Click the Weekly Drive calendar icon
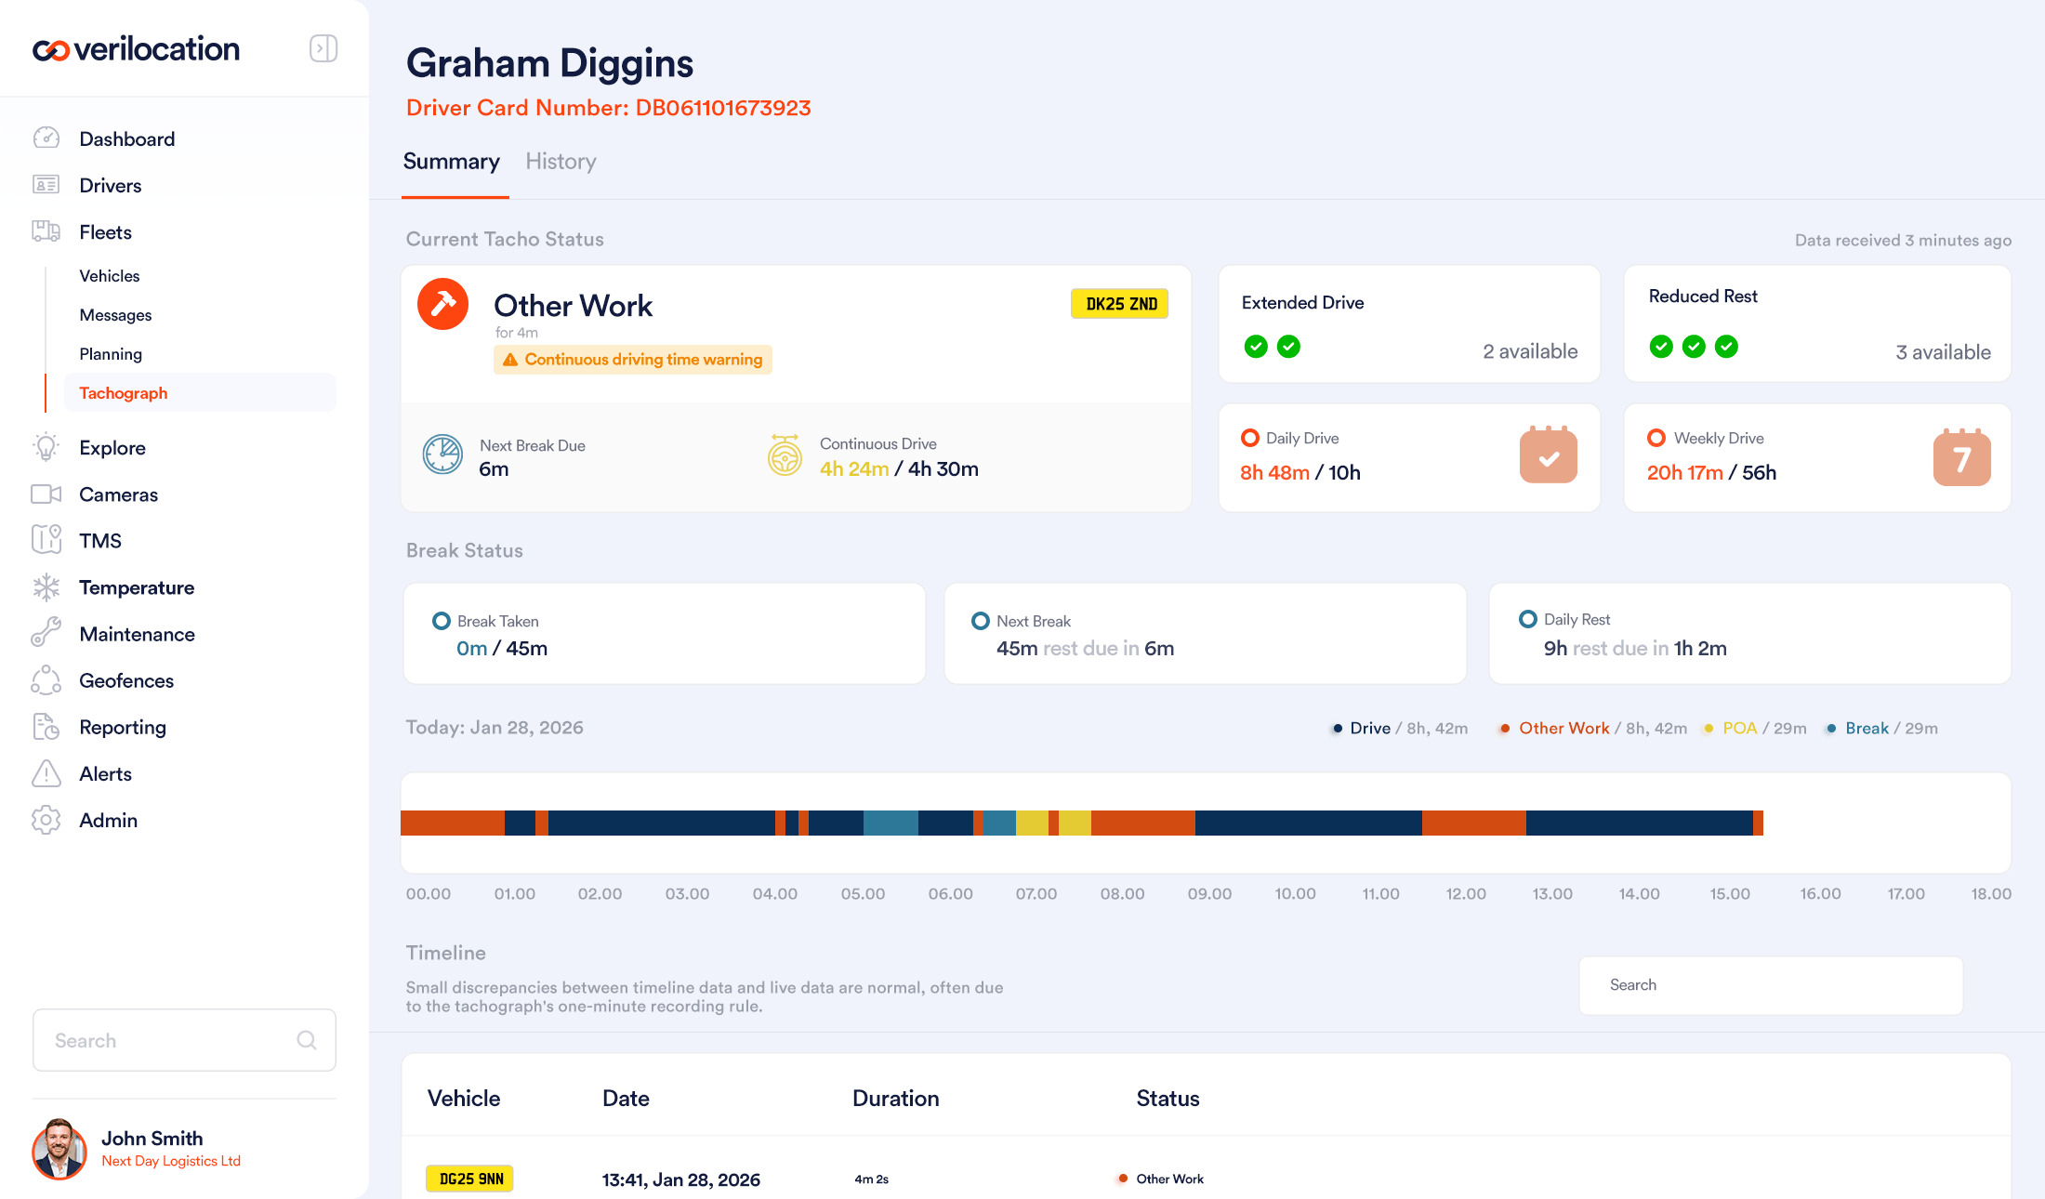 click(1961, 457)
